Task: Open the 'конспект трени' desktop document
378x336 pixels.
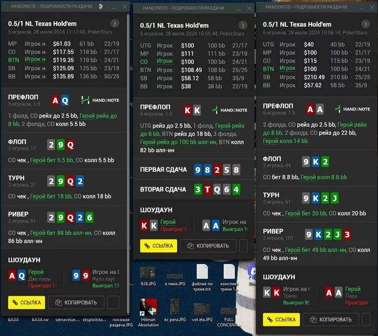Action: [x=229, y=278]
